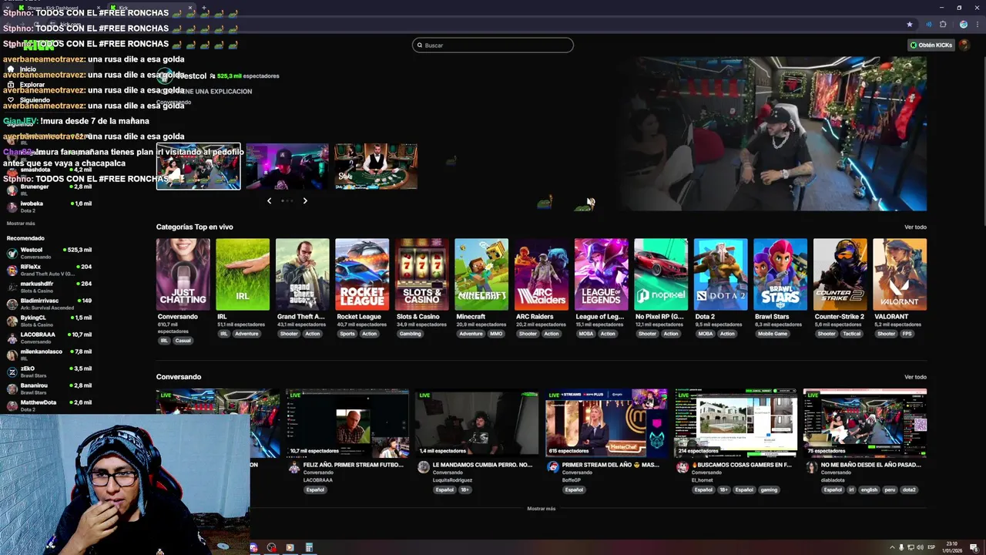
Task: Click Ver todo beside Categorías Top en vivo
Action: point(915,227)
